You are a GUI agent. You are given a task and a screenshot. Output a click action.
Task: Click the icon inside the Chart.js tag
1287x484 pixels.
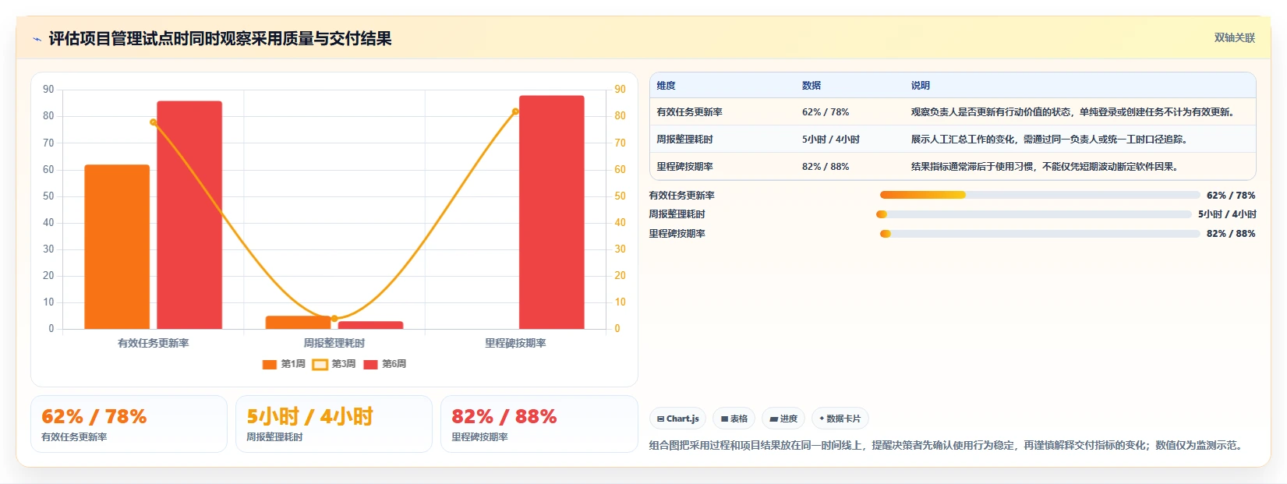(660, 419)
